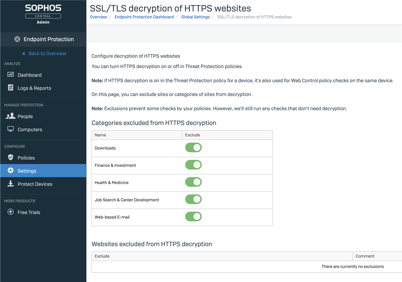
Task: Click the Computers monitor icon
Action: (x=11, y=129)
